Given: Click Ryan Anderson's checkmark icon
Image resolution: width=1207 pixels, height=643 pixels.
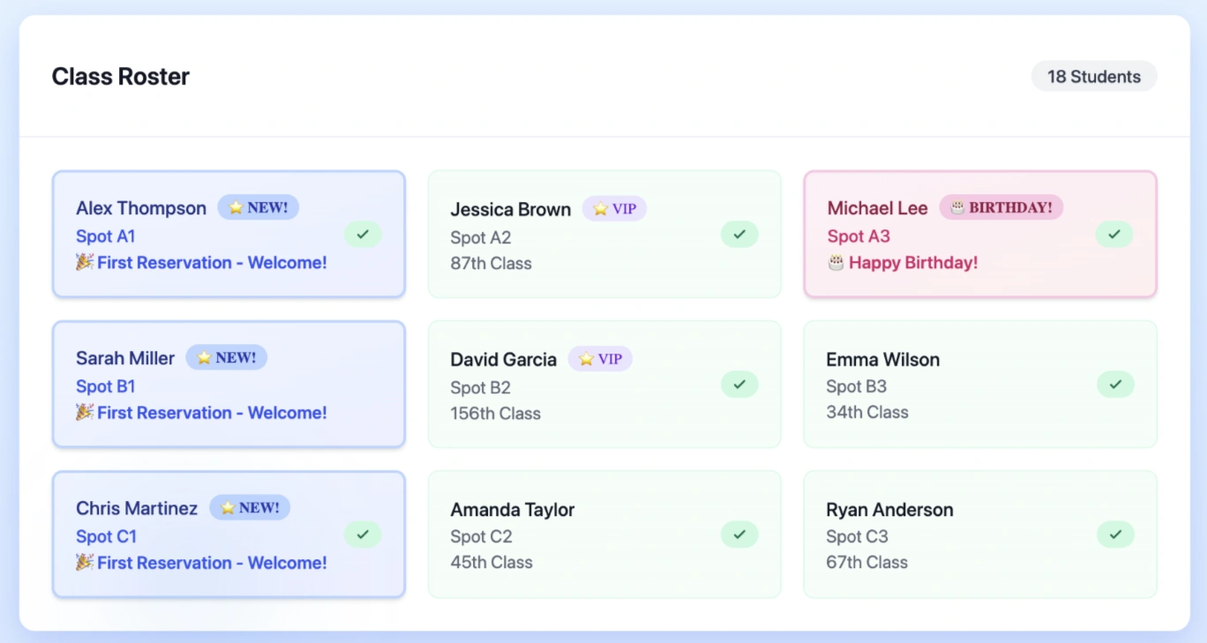Looking at the screenshot, I should pyautogui.click(x=1113, y=534).
